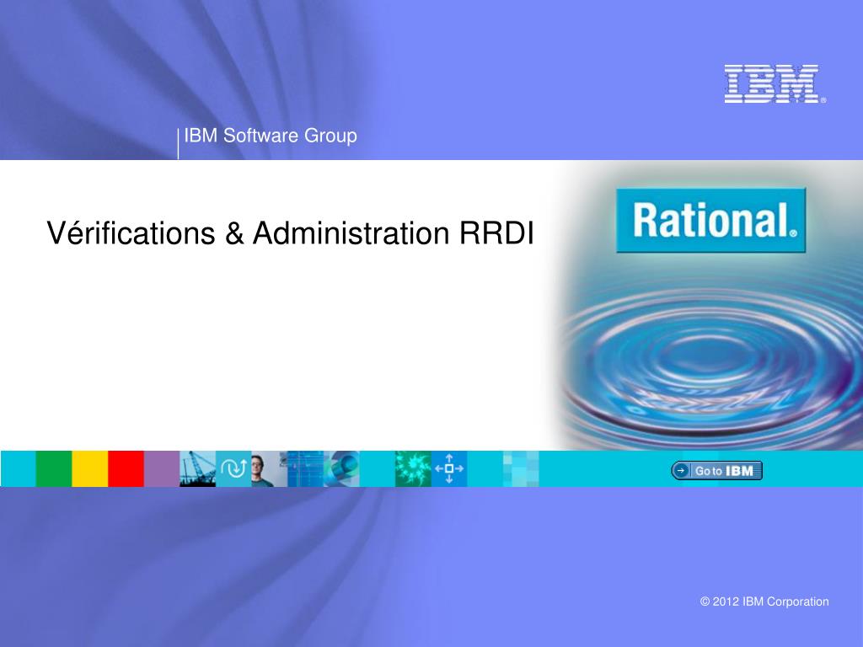Viewport: 863px width, 647px height.
Task: Click the Rational logo badge
Action: point(711,220)
